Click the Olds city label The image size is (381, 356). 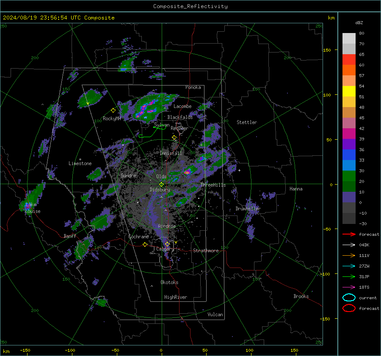point(161,177)
